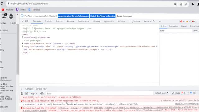
Task: Switch to the Computed pane tab
Action: 174,26
